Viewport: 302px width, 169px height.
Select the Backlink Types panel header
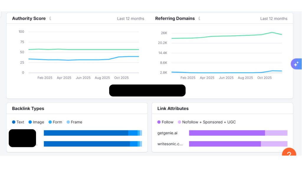27,109
